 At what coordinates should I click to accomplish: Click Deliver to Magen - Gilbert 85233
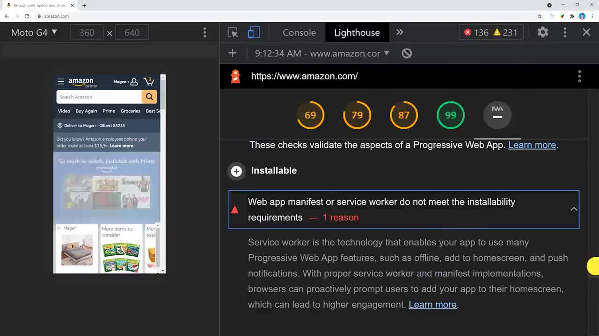[x=91, y=126]
